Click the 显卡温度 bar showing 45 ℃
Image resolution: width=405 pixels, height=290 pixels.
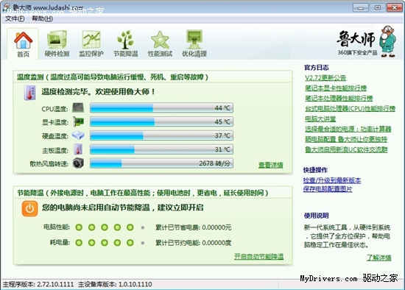tap(161, 121)
